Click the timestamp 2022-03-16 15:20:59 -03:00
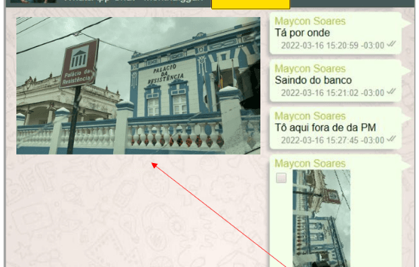 332,46
